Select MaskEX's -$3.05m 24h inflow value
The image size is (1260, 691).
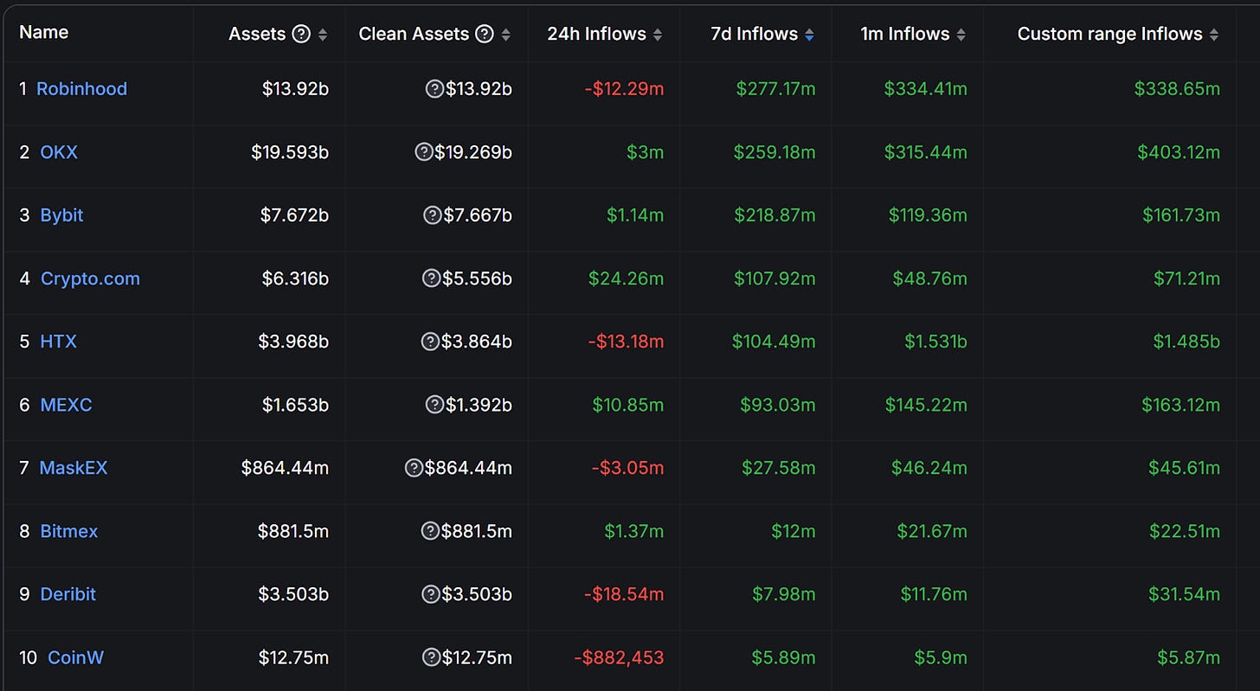click(x=628, y=467)
